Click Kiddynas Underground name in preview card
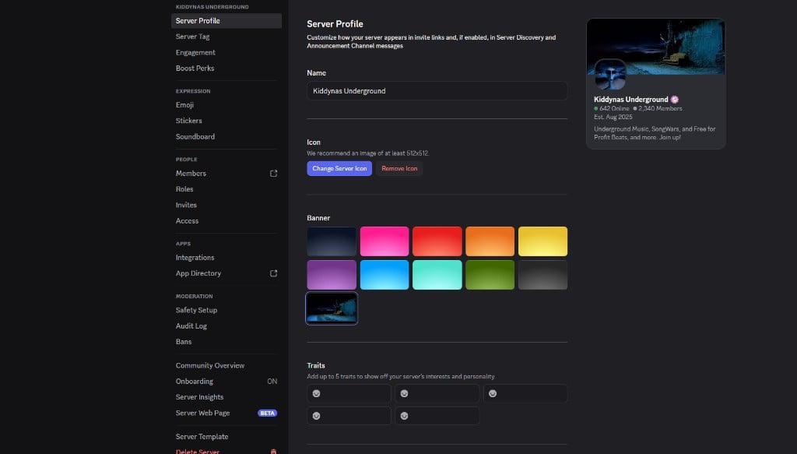The image size is (797, 454). click(630, 100)
